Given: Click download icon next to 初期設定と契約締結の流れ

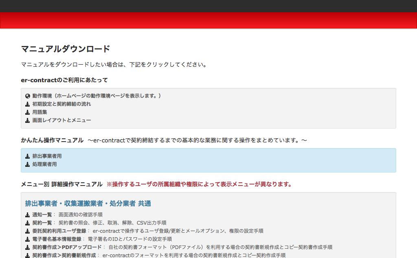Looking at the screenshot, I should [28, 104].
